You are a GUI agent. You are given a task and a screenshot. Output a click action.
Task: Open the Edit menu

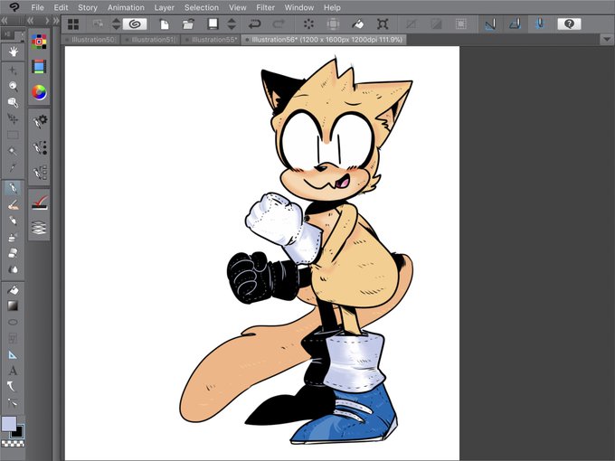click(x=61, y=7)
